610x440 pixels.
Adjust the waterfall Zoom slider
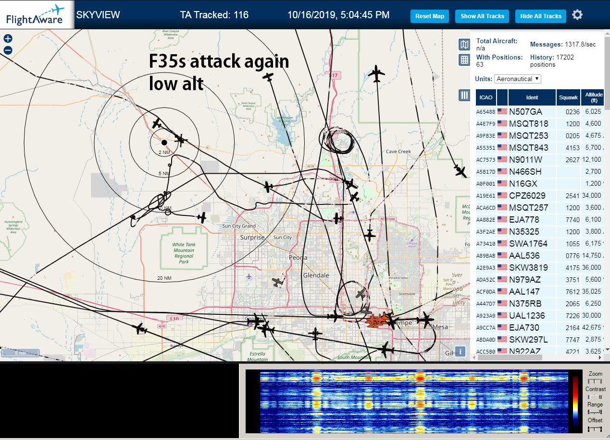(x=595, y=381)
